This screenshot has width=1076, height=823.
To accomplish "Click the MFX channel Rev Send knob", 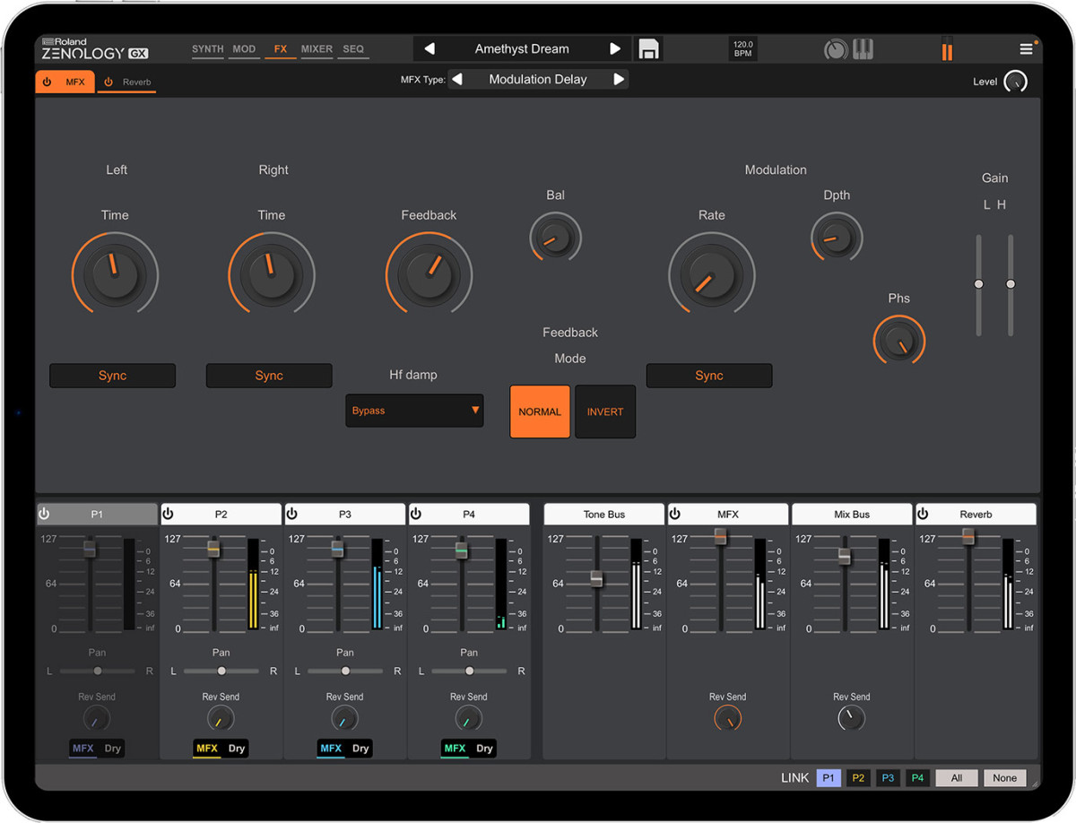I will 728,718.
